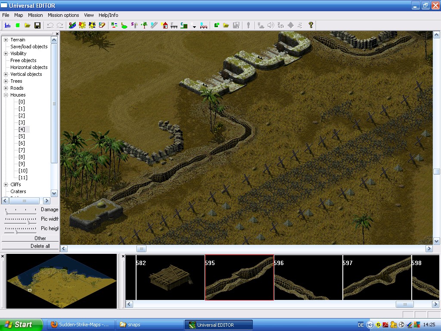Select Houses subgroup [0]

point(22,102)
